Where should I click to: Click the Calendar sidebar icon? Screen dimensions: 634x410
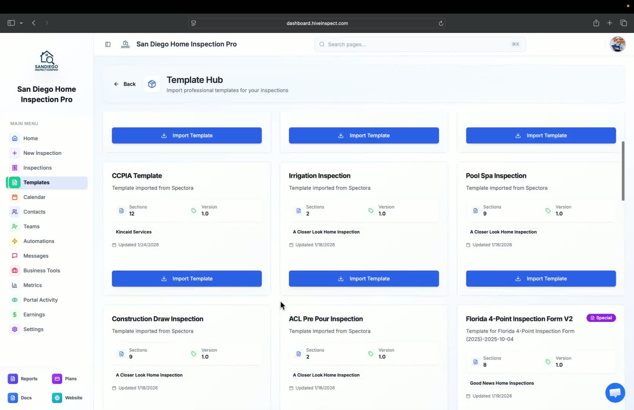pyautogui.click(x=14, y=197)
